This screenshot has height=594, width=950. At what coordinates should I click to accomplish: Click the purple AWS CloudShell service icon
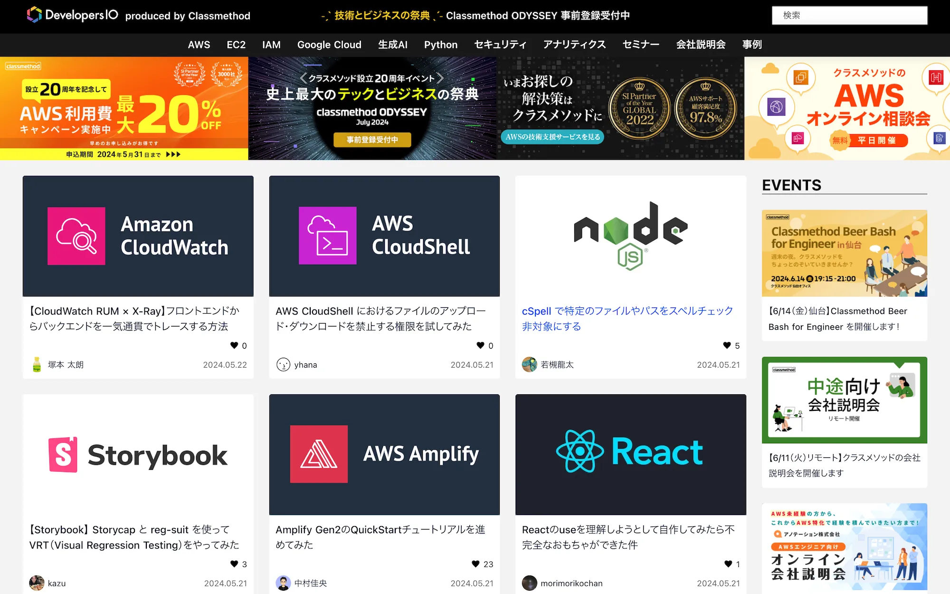pyautogui.click(x=328, y=235)
